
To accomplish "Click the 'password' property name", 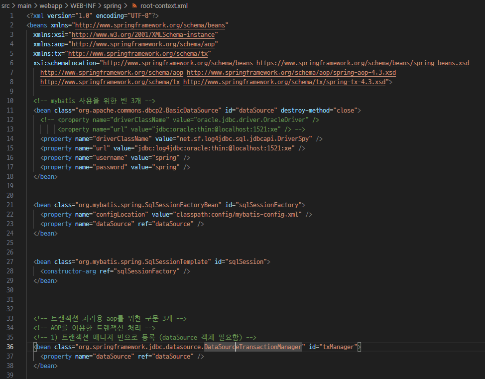I will pyautogui.click(x=110, y=167).
